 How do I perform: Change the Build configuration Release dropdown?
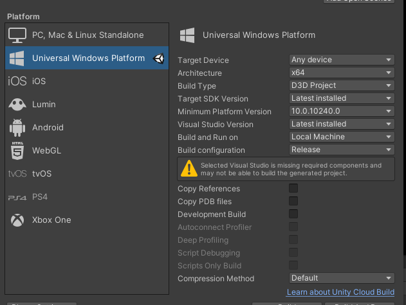341,150
